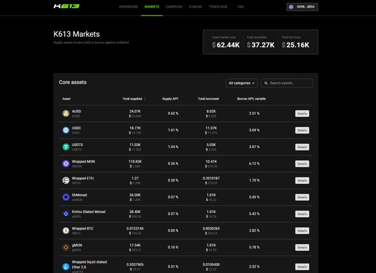
Task: Open Details for Wrapped liquid staked Ether
Action: pyautogui.click(x=302, y=267)
